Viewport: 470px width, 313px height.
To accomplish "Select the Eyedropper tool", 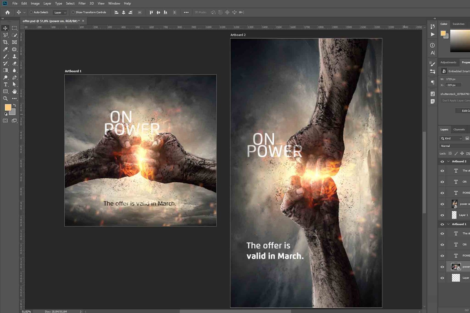I will [5, 49].
